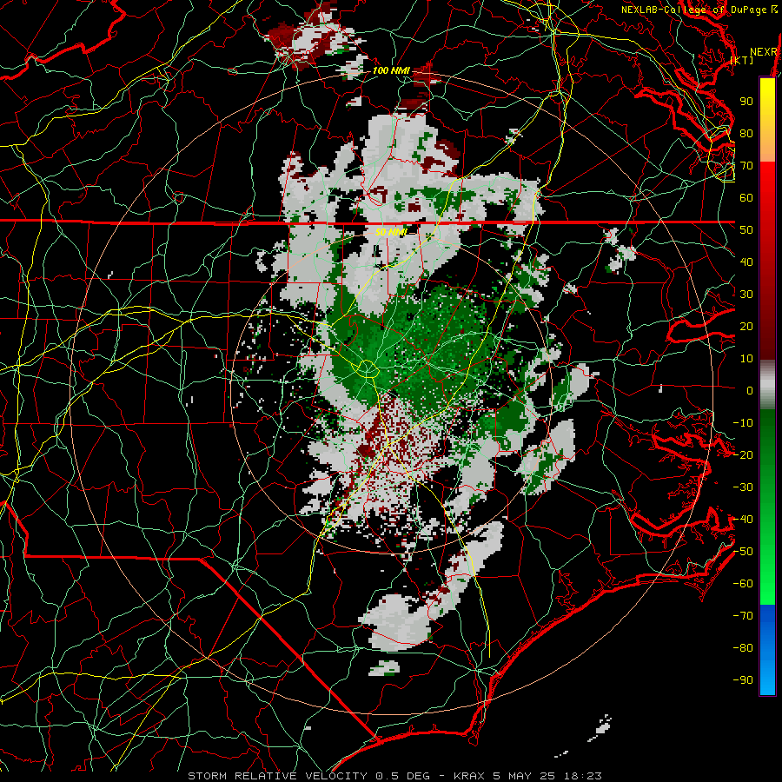The width and height of the screenshot is (782, 782).
Task: Click the 30 value on the velocity scale
Action: click(x=746, y=295)
